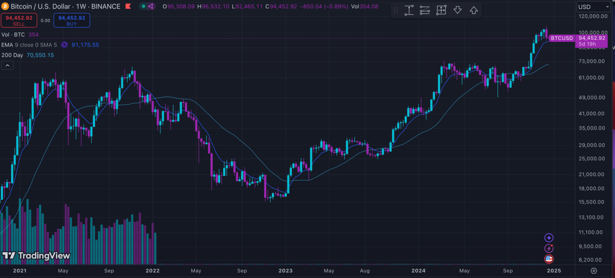This screenshot has height=278, width=615.
Task: Select the vertical price range measure tool
Action: pos(409,10)
